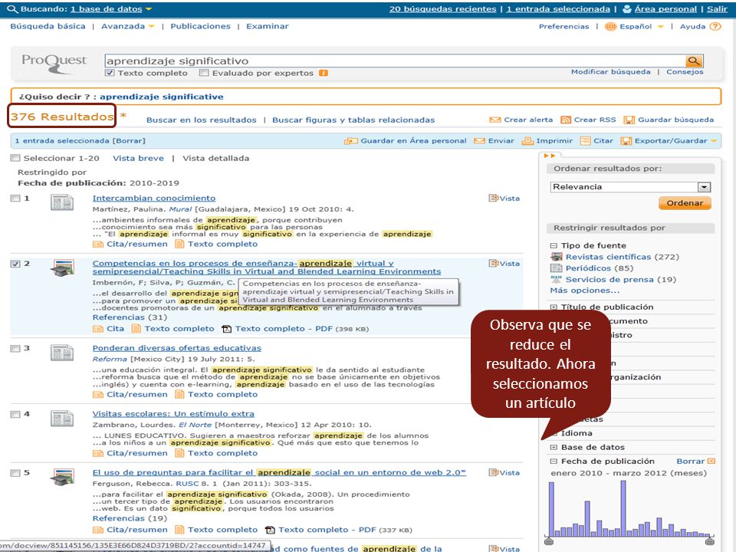Collapse the Fecha de publicación section
The width and height of the screenshot is (736, 552).
(554, 462)
